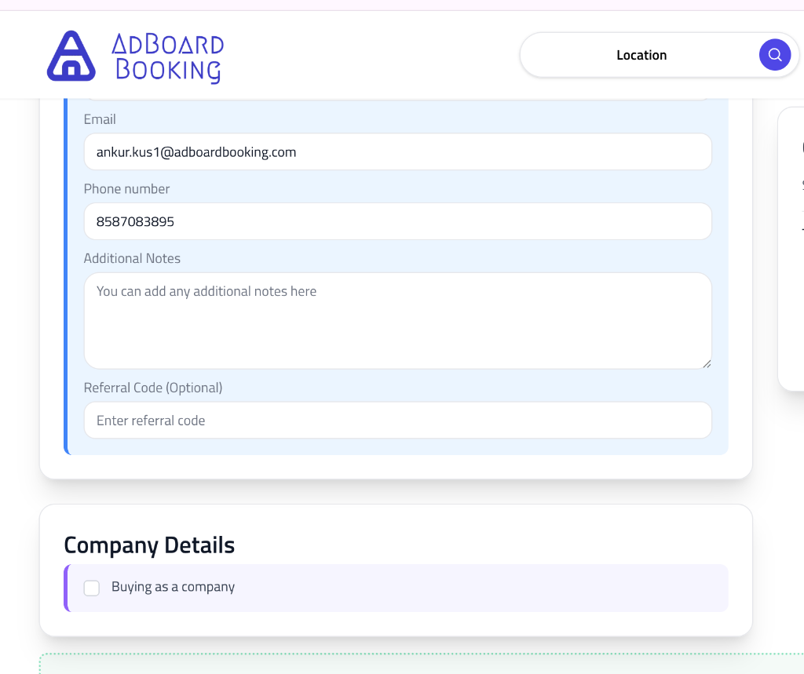Click the referral code entry box
This screenshot has width=804, height=674.
397,420
